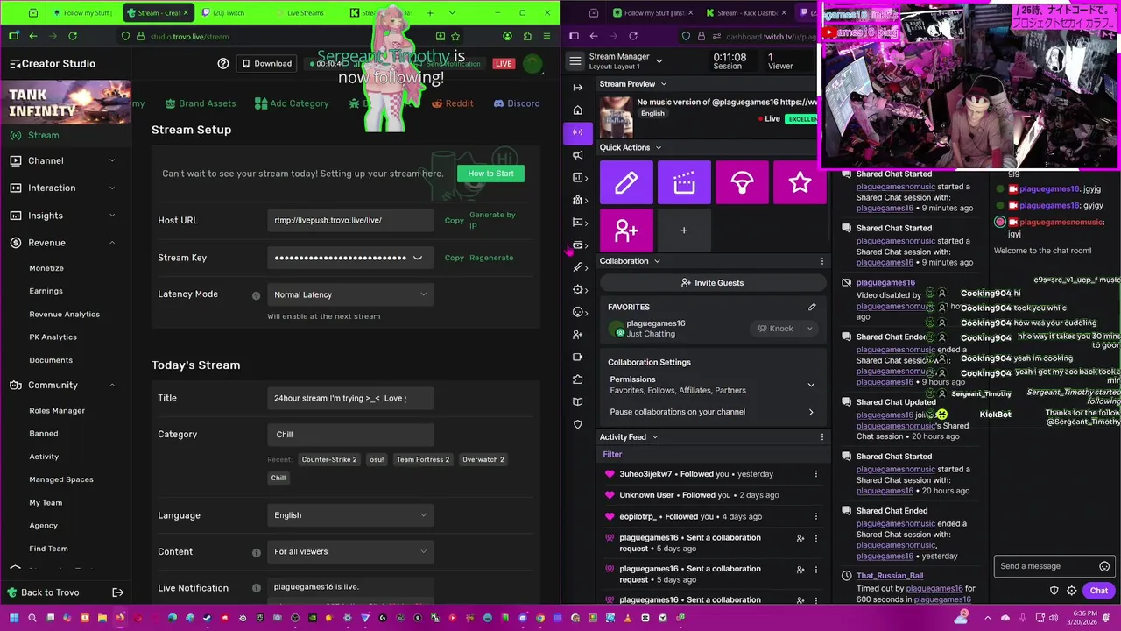Open Pause collaborations on your channel arrow
Image resolution: width=1121 pixels, height=631 pixels.
tap(810, 412)
